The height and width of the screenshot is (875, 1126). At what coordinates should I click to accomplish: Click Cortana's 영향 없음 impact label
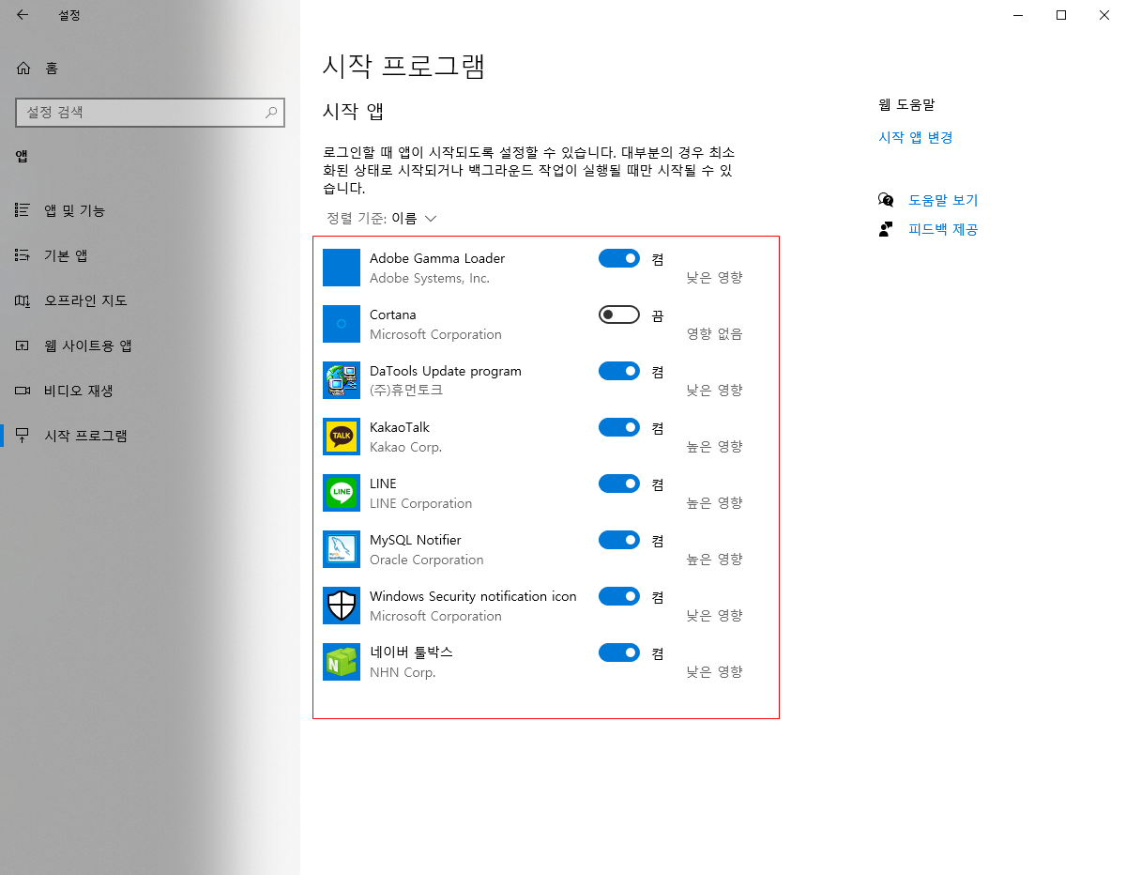coord(715,333)
